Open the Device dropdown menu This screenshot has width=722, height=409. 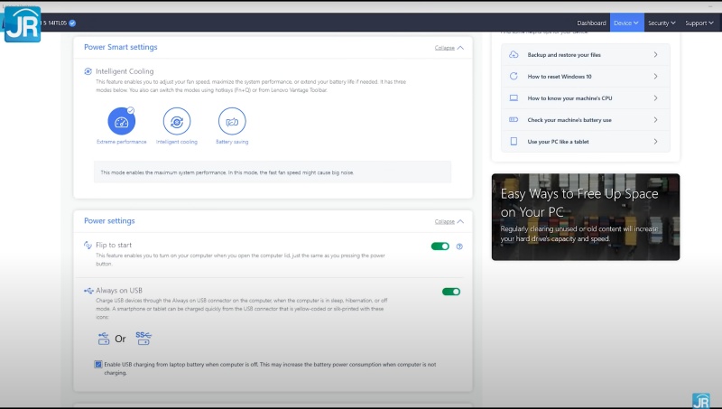[626, 23]
